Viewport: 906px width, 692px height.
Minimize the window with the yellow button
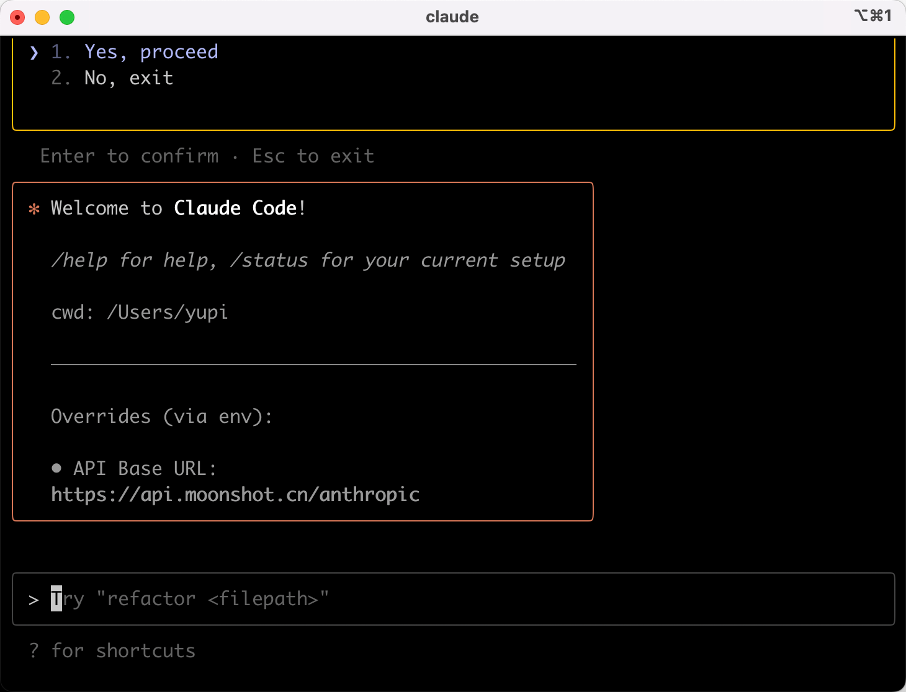click(x=42, y=17)
